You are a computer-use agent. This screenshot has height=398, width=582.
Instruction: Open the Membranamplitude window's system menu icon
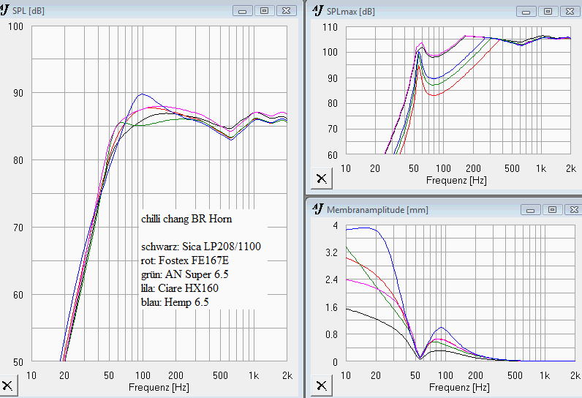tap(317, 209)
